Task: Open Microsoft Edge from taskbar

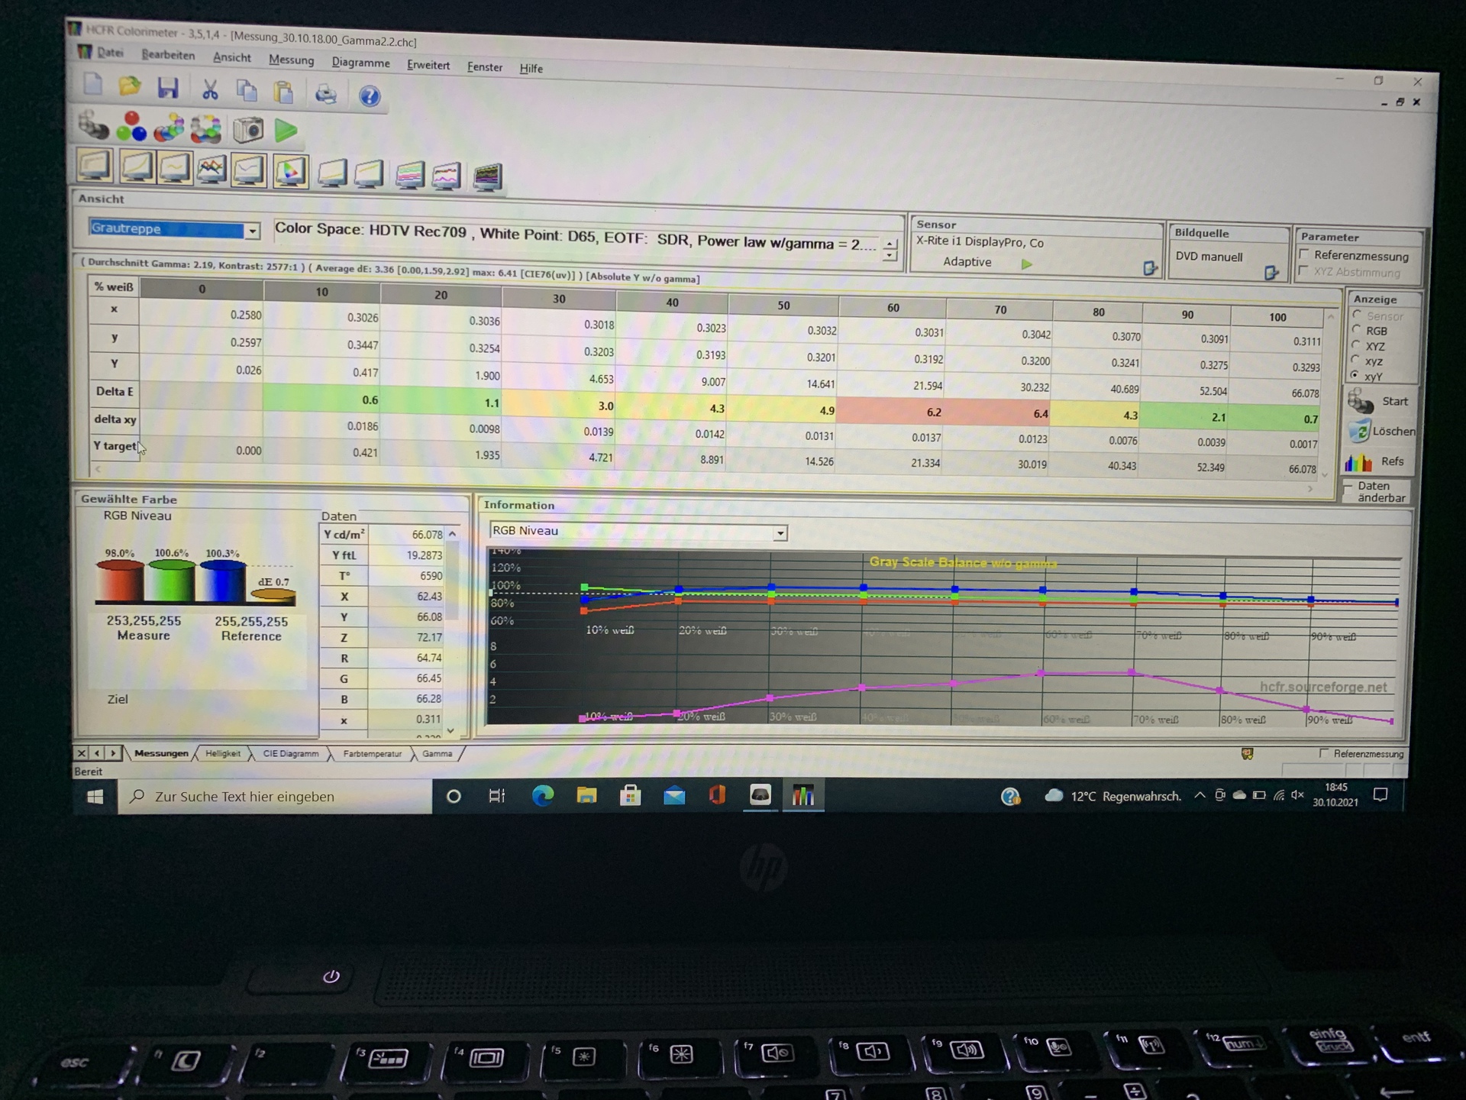Action: coord(542,795)
